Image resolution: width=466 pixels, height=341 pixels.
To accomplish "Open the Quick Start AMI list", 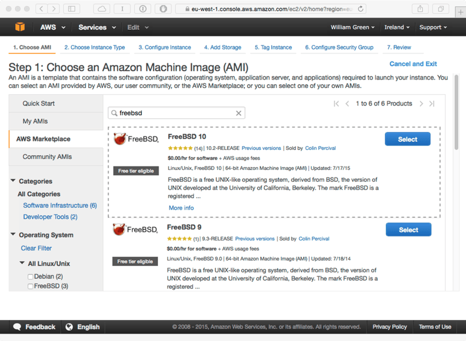I will [x=56, y=103].
